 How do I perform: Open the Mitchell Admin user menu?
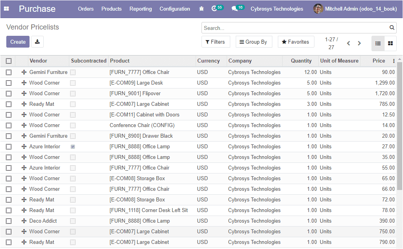click(x=355, y=9)
